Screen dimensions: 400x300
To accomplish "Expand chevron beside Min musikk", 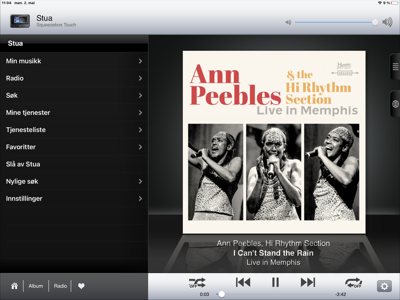I will click(140, 61).
